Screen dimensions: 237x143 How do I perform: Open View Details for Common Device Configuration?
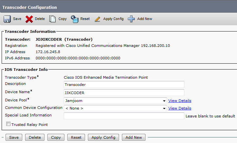coord(179,108)
